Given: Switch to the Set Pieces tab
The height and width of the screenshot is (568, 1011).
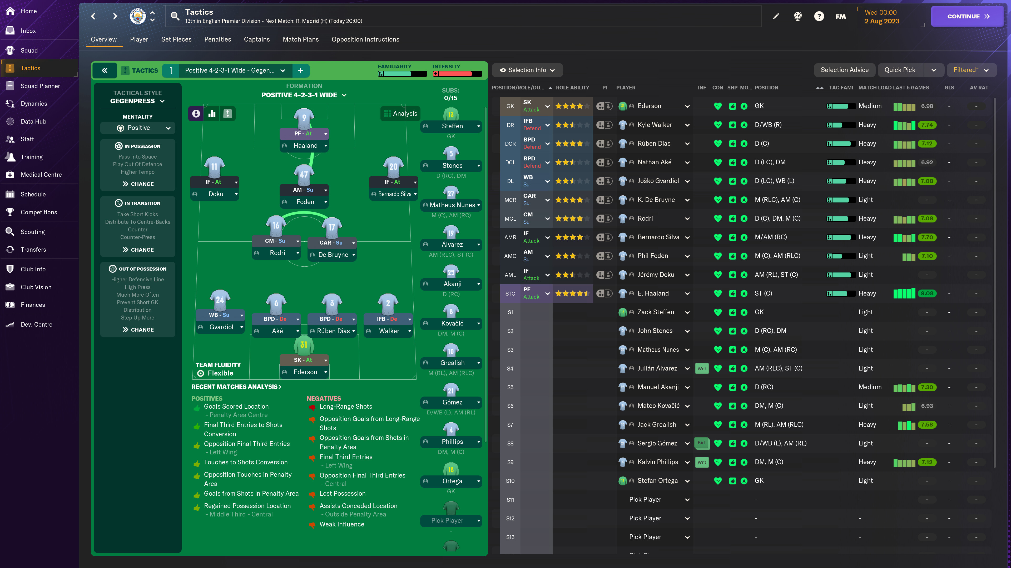Looking at the screenshot, I should 176,39.
